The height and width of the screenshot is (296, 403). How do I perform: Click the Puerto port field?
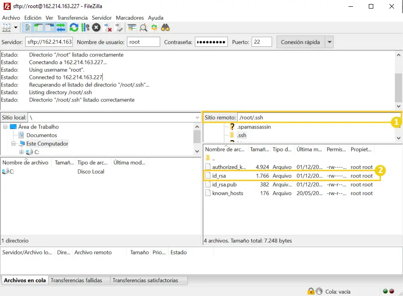262,42
